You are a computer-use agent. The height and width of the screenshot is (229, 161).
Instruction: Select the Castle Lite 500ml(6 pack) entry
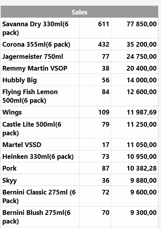point(80,128)
